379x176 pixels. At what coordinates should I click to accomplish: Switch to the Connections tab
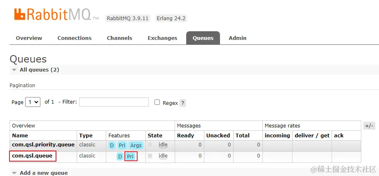(x=75, y=38)
